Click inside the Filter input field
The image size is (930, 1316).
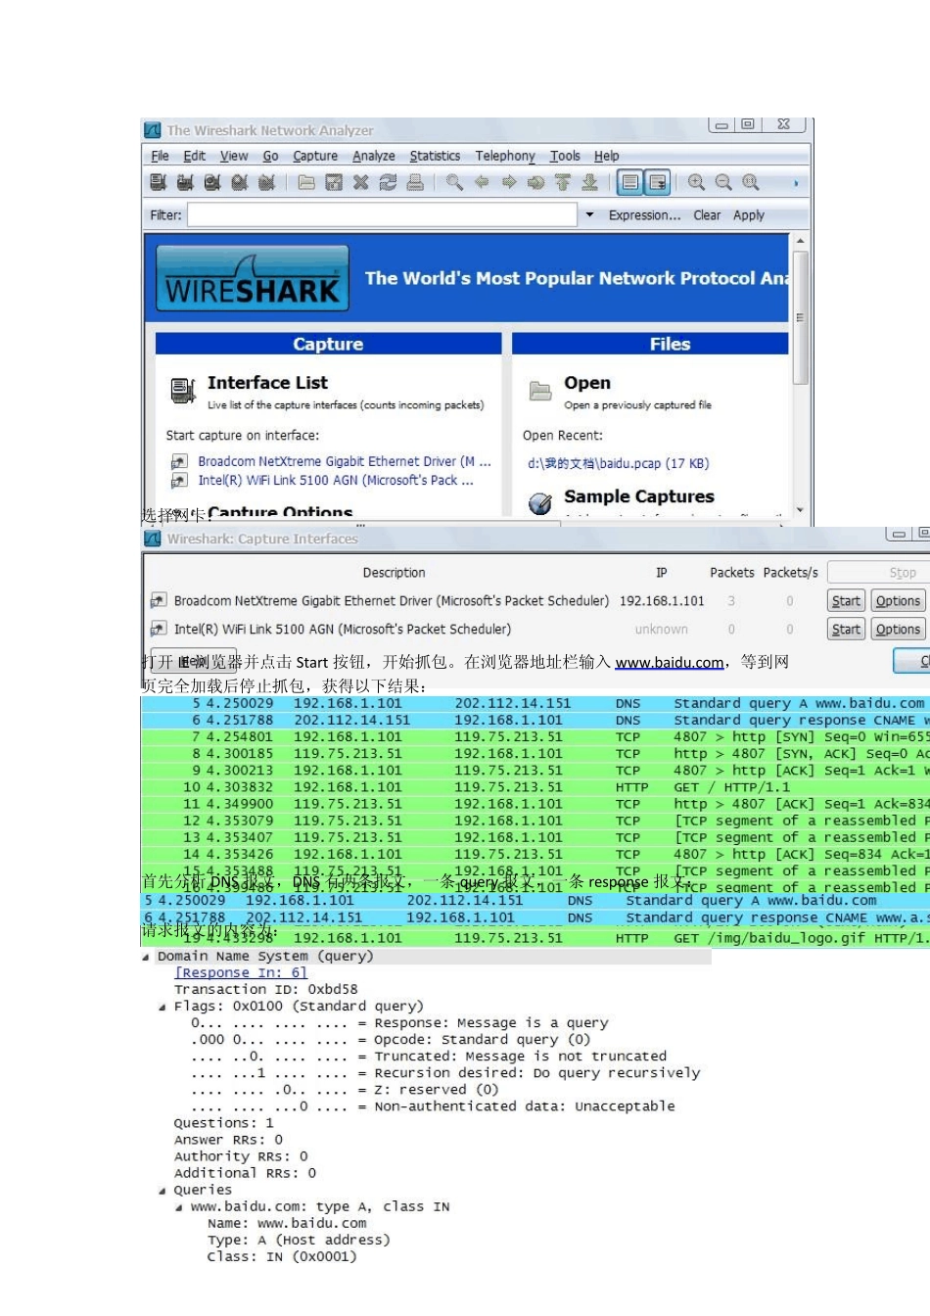383,215
